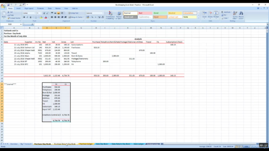Center the text horizontally

click(x=55, y=17)
